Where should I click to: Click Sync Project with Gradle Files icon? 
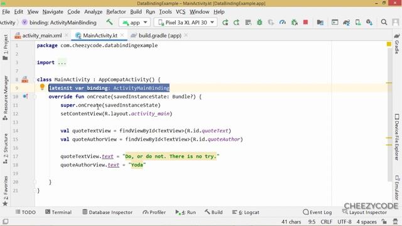346,23
